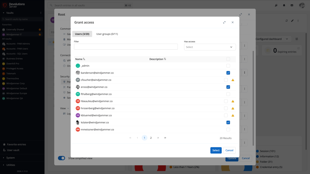The width and height of the screenshot is (310, 174).
Task: Open the Privileged Access vault
Action: pos(15,68)
